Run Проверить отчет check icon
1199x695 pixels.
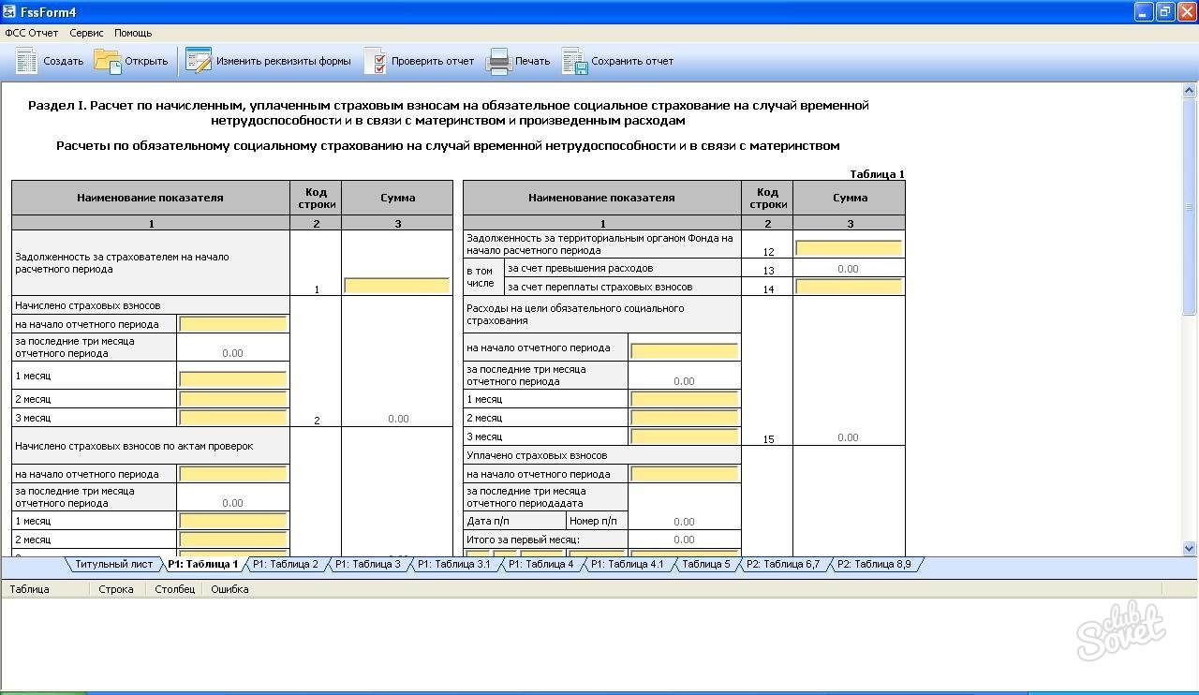[375, 61]
